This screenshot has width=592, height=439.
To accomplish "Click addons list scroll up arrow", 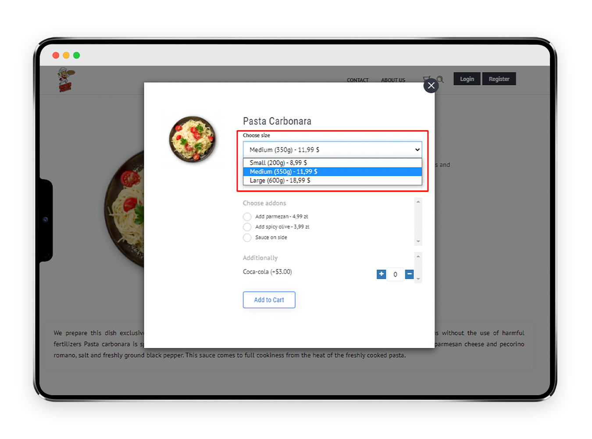I will tap(418, 202).
